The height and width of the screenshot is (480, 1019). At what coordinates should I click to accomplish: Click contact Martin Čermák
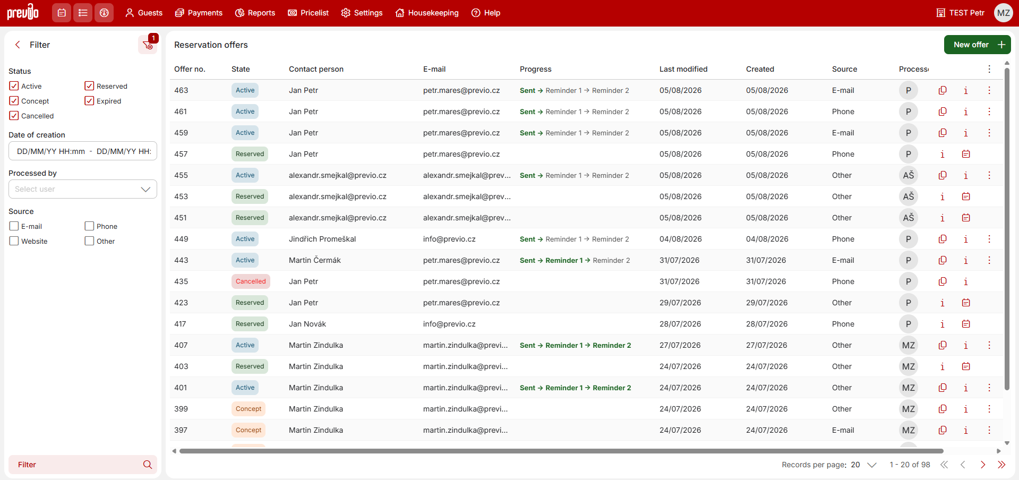coord(315,260)
